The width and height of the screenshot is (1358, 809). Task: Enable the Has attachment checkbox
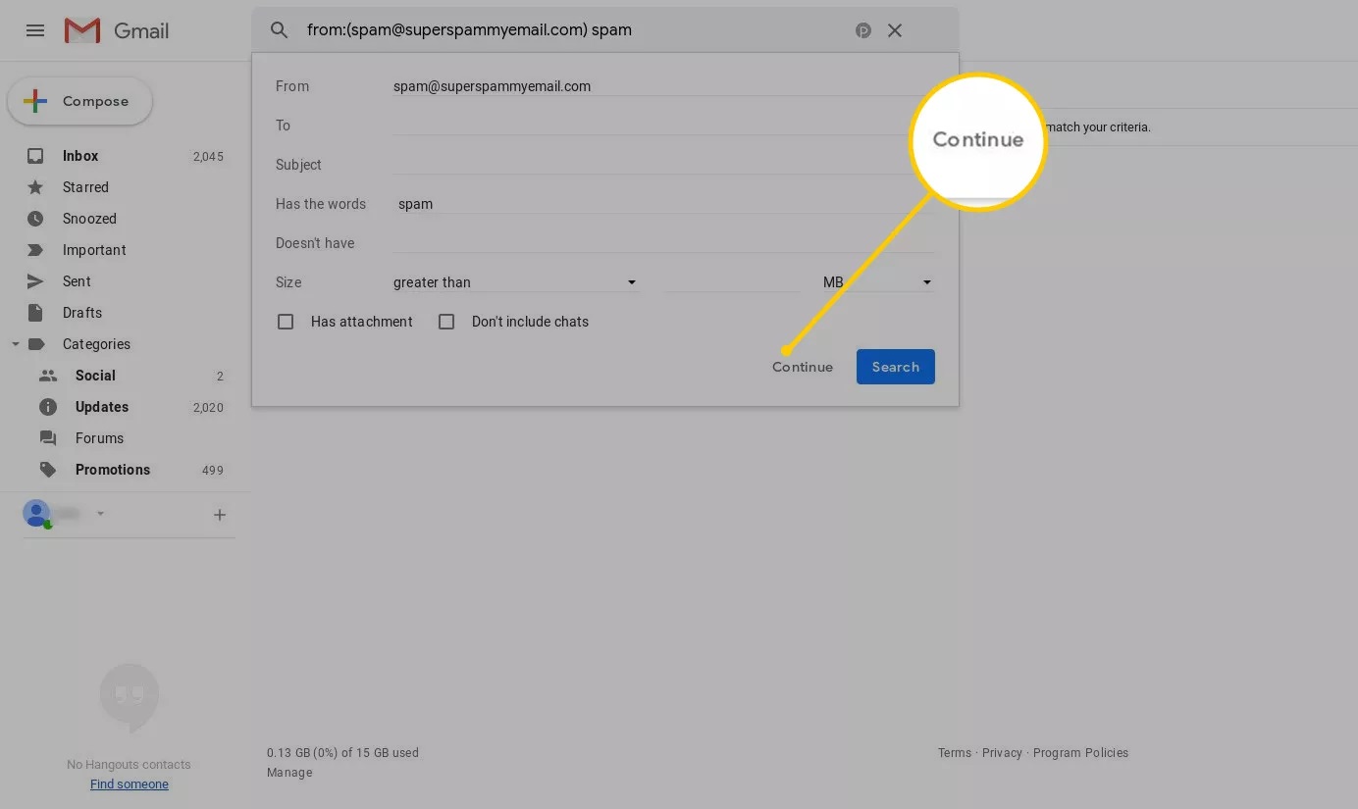pos(286,322)
